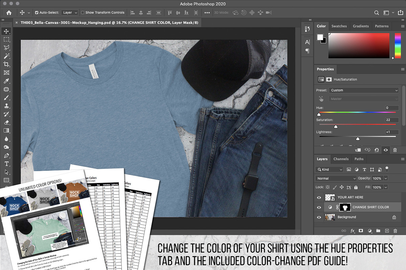Open the Paragraph panel icon

pyautogui.click(x=307, y=51)
